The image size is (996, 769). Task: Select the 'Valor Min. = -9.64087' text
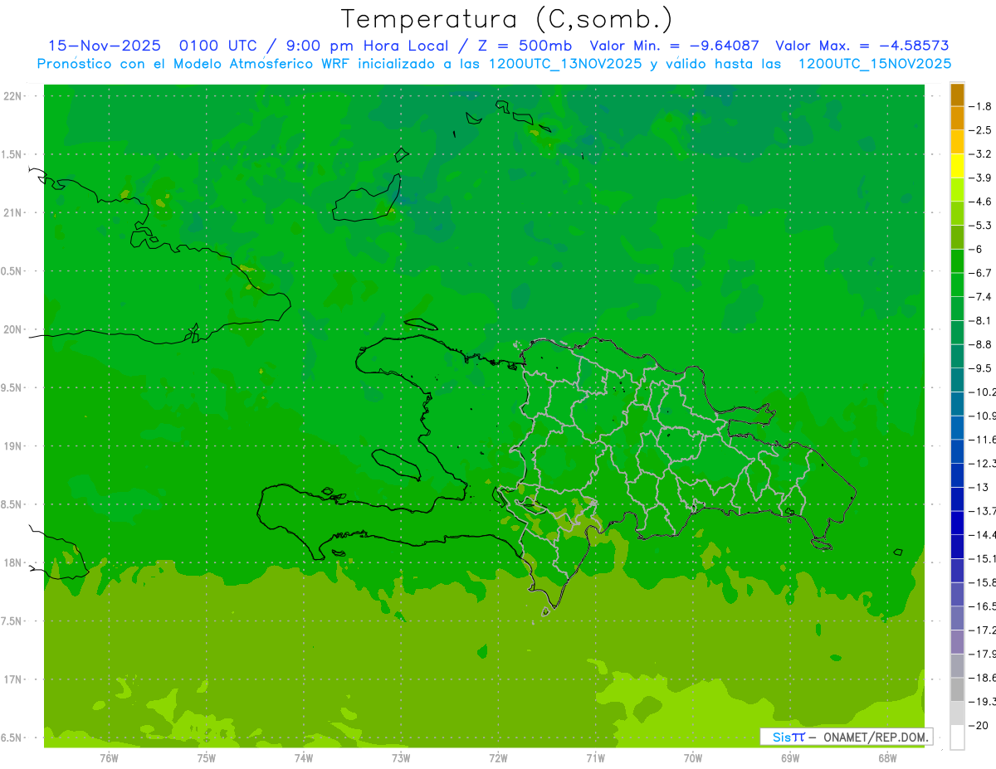[x=674, y=46]
